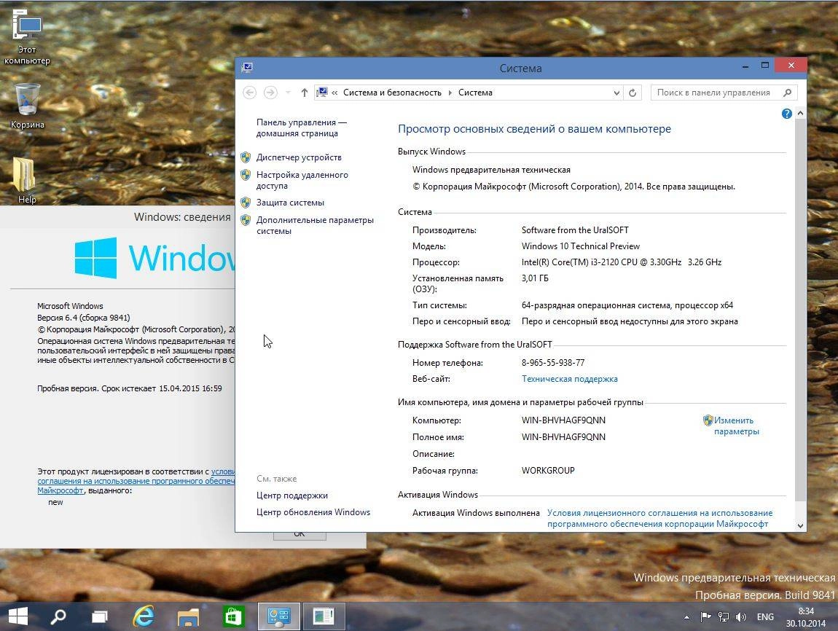Click 'Windows 10 Technical Preview' model text
This screenshot has width=838, height=631.
pos(580,246)
